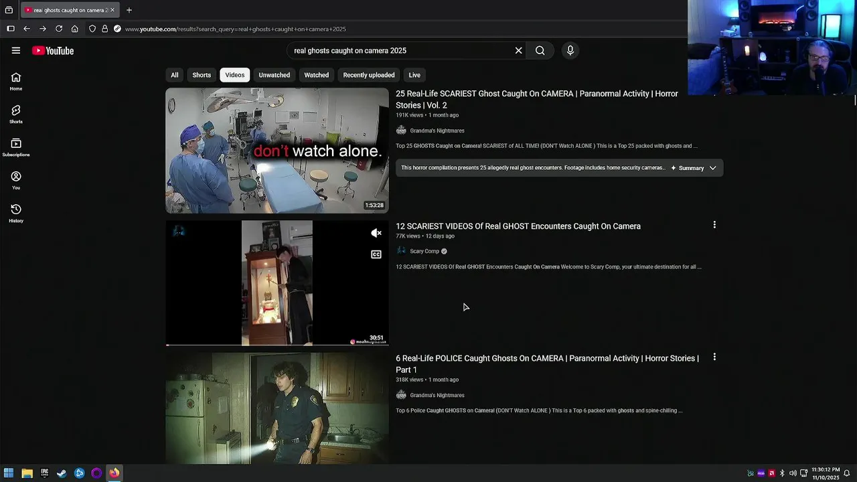Click the browser forward arrow
The width and height of the screenshot is (857, 482).
click(x=43, y=29)
